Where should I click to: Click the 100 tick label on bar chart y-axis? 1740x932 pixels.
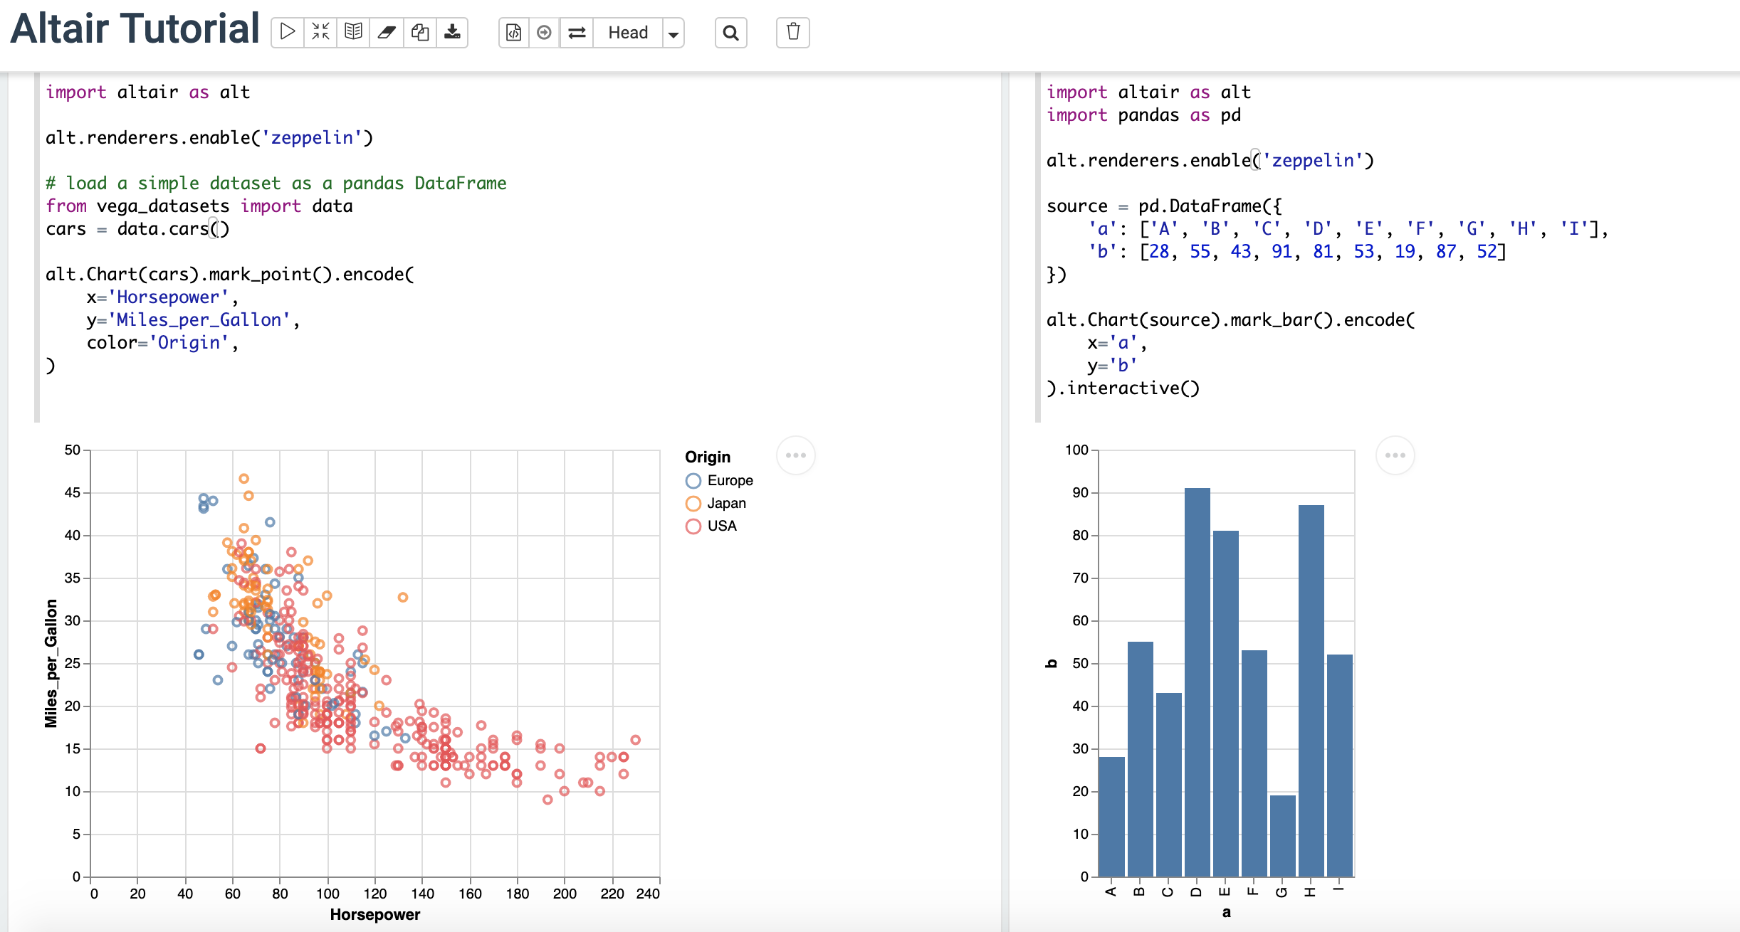click(1076, 450)
